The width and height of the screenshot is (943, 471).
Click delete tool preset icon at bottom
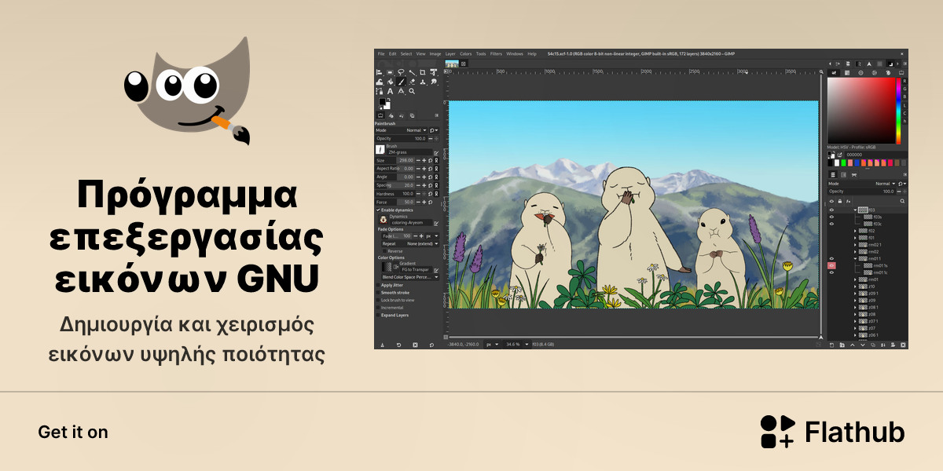coord(415,345)
